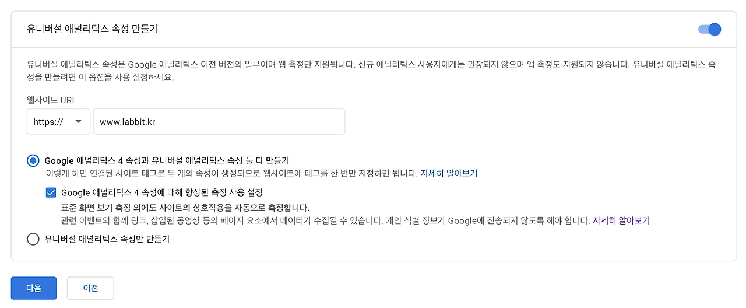Image resolution: width=746 pixels, height=308 pixels.
Task: Click the '웹사이트 URL' field label
Action: [x=52, y=100]
